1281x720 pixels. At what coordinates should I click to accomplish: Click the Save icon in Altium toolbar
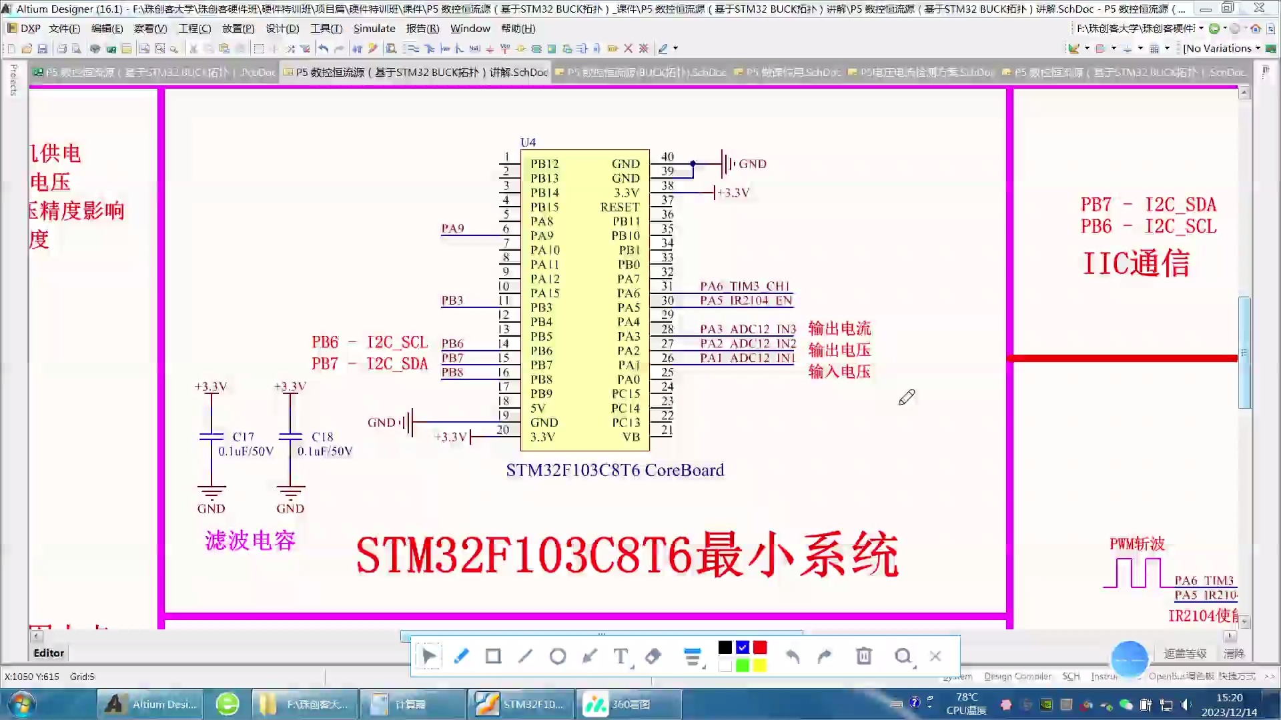(x=42, y=48)
